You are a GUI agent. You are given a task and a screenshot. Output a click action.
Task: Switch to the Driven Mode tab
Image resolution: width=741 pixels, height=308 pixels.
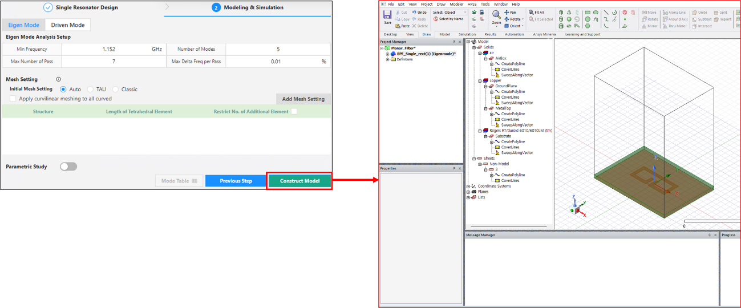(68, 25)
